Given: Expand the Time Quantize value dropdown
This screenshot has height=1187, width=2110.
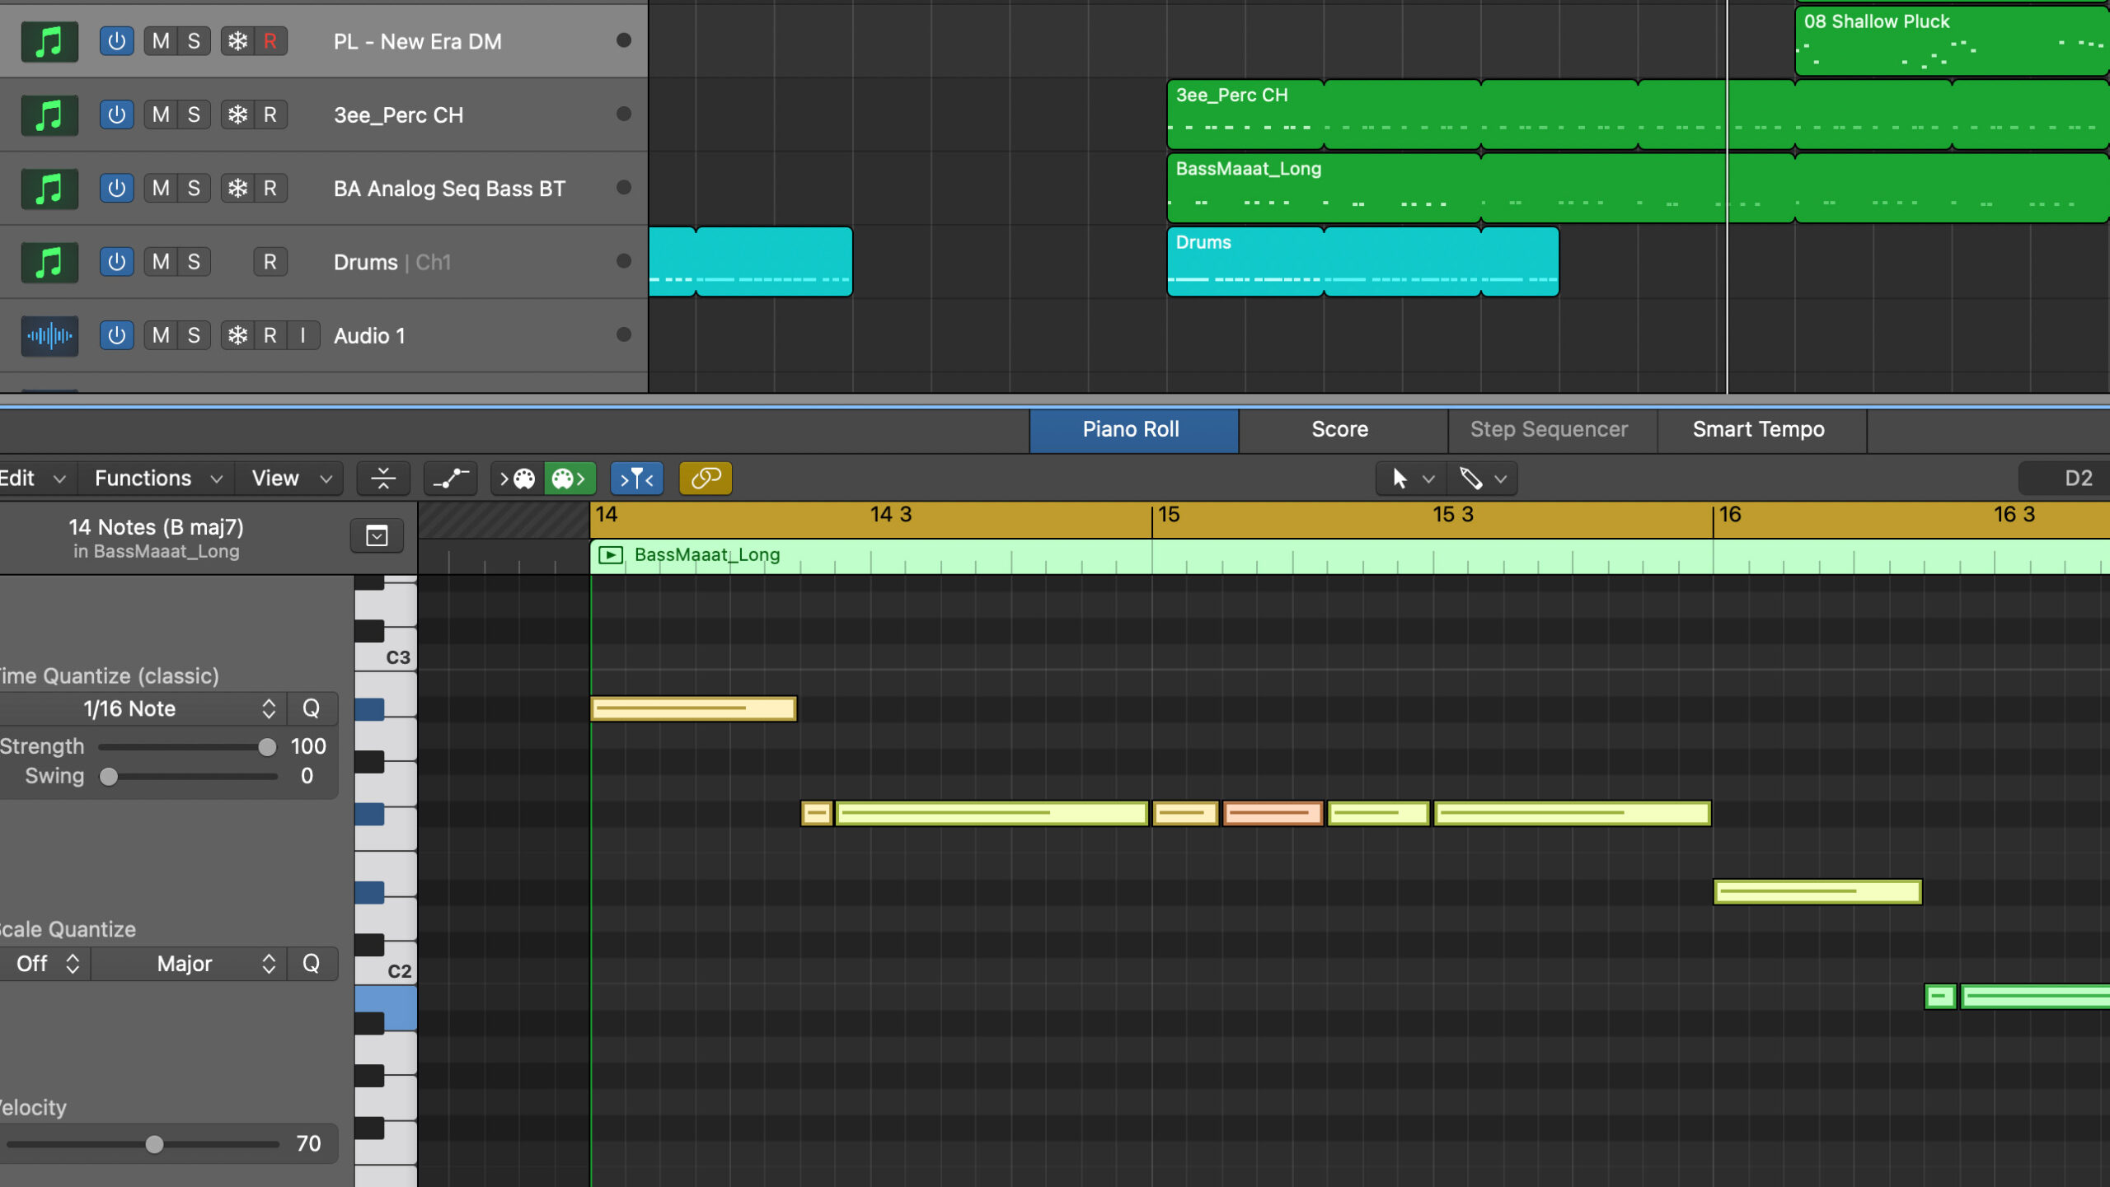Looking at the screenshot, I should point(267,708).
